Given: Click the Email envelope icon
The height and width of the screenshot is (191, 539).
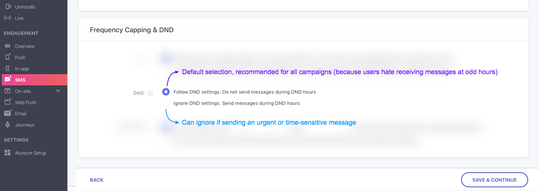Looking at the screenshot, I should pos(7,113).
